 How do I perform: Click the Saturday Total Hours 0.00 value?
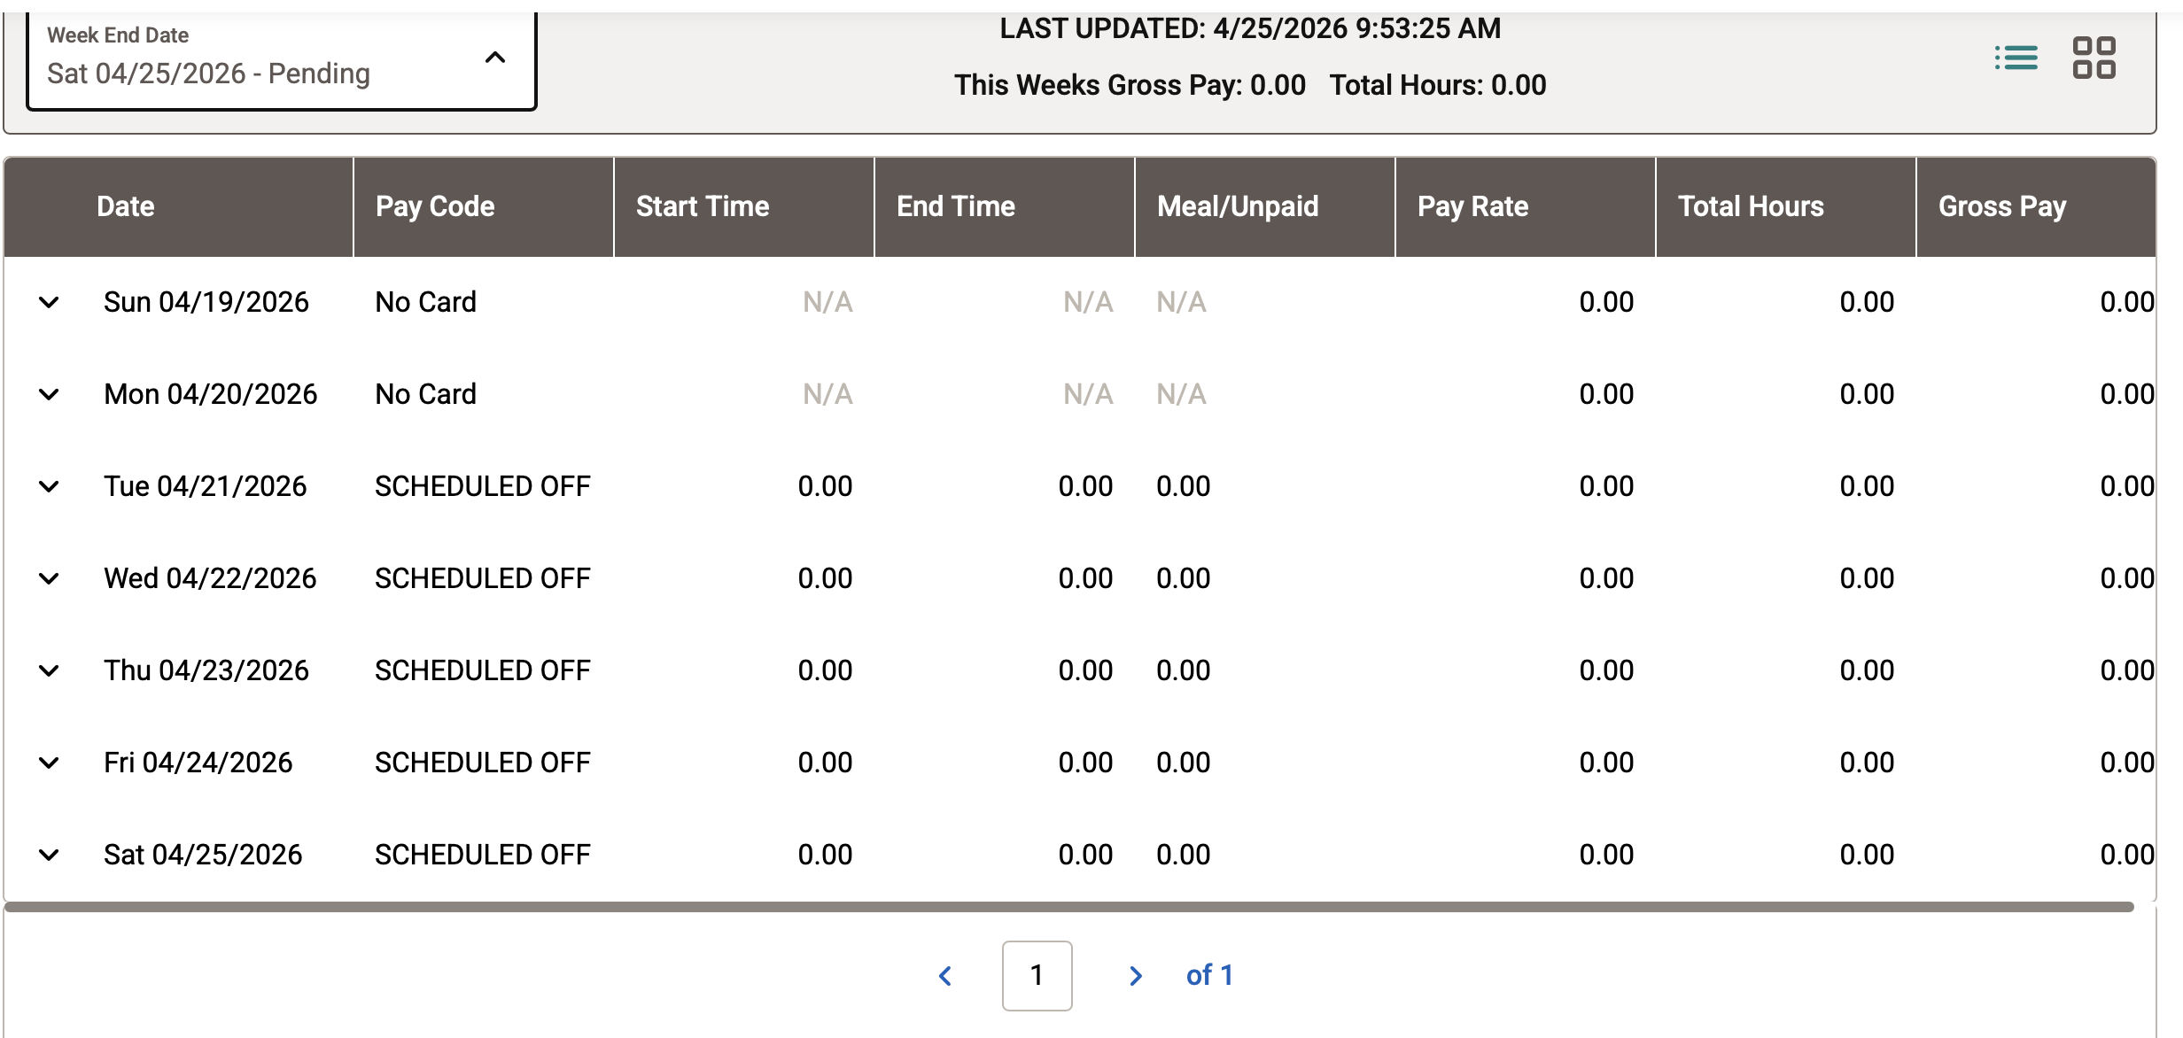click(x=1867, y=856)
